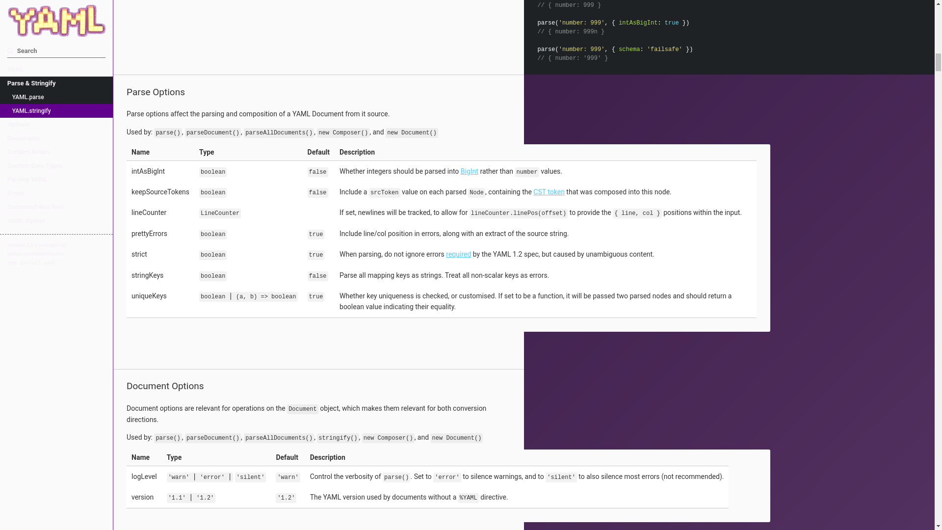942x530 pixels.
Task: Open the Documents sidebar section
Action: [56, 138]
